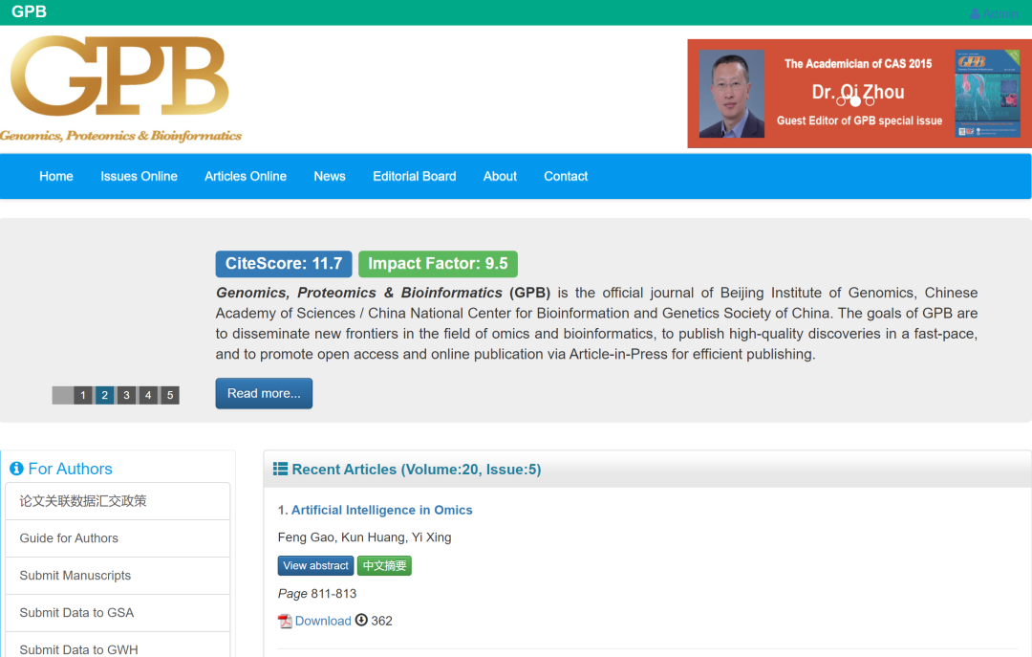Click the View abstract button
Viewport: 1032px width, 657px height.
(x=315, y=565)
